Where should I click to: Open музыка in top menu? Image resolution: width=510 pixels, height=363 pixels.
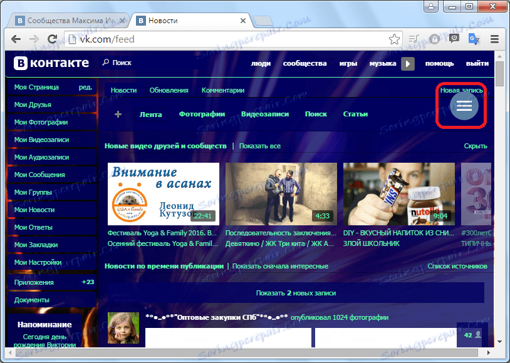point(382,63)
